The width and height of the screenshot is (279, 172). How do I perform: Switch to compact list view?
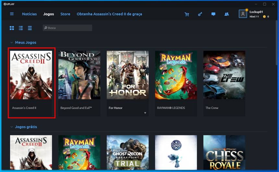(30, 28)
